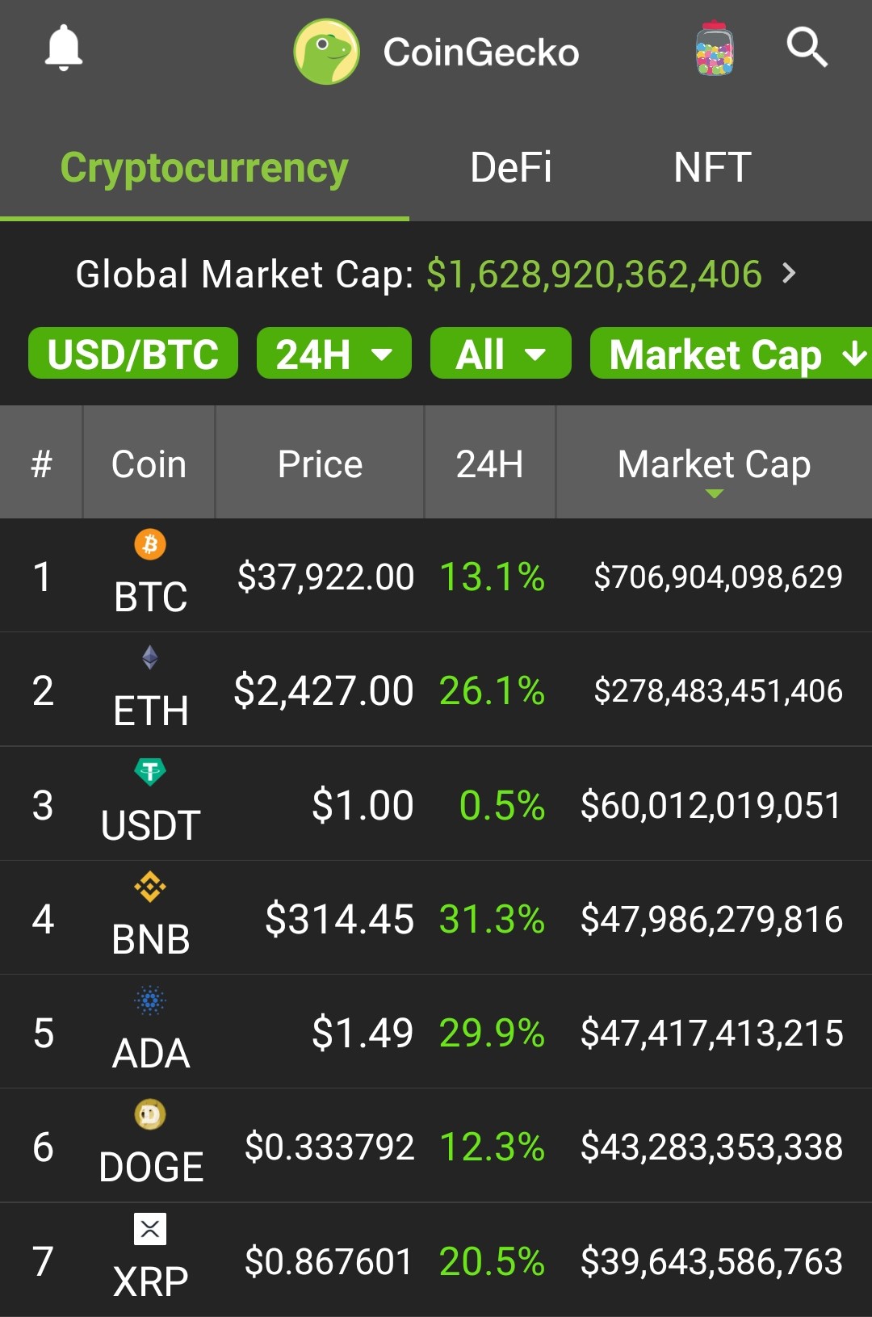Viewport: 872px width, 1317px height.
Task: Tap the XRP coin icon
Action: point(150,1229)
